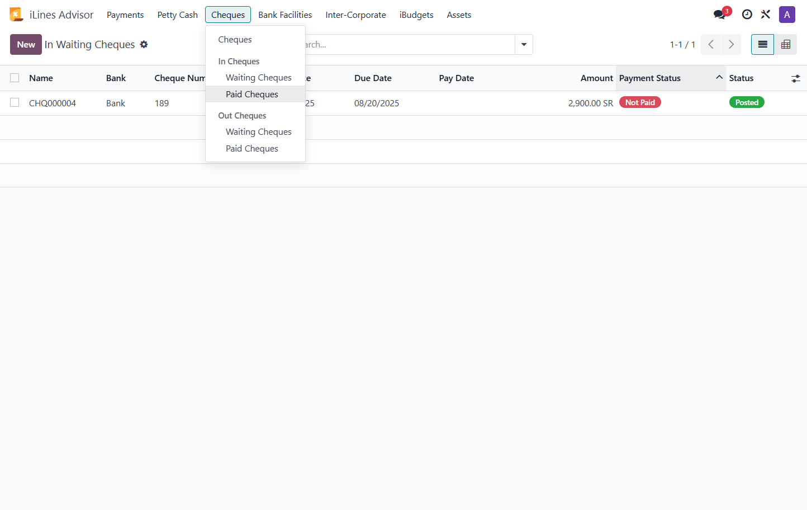Screen dimensions: 807x510
Task: Click the Not Paid status badge
Action: point(640,102)
